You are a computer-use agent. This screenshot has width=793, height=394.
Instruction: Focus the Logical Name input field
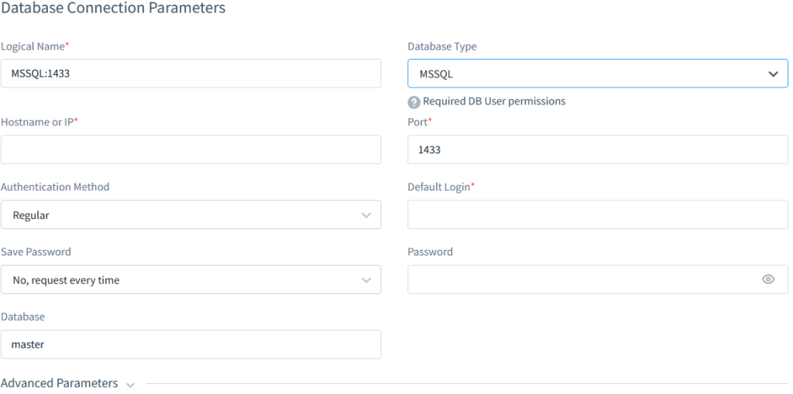[x=191, y=74]
